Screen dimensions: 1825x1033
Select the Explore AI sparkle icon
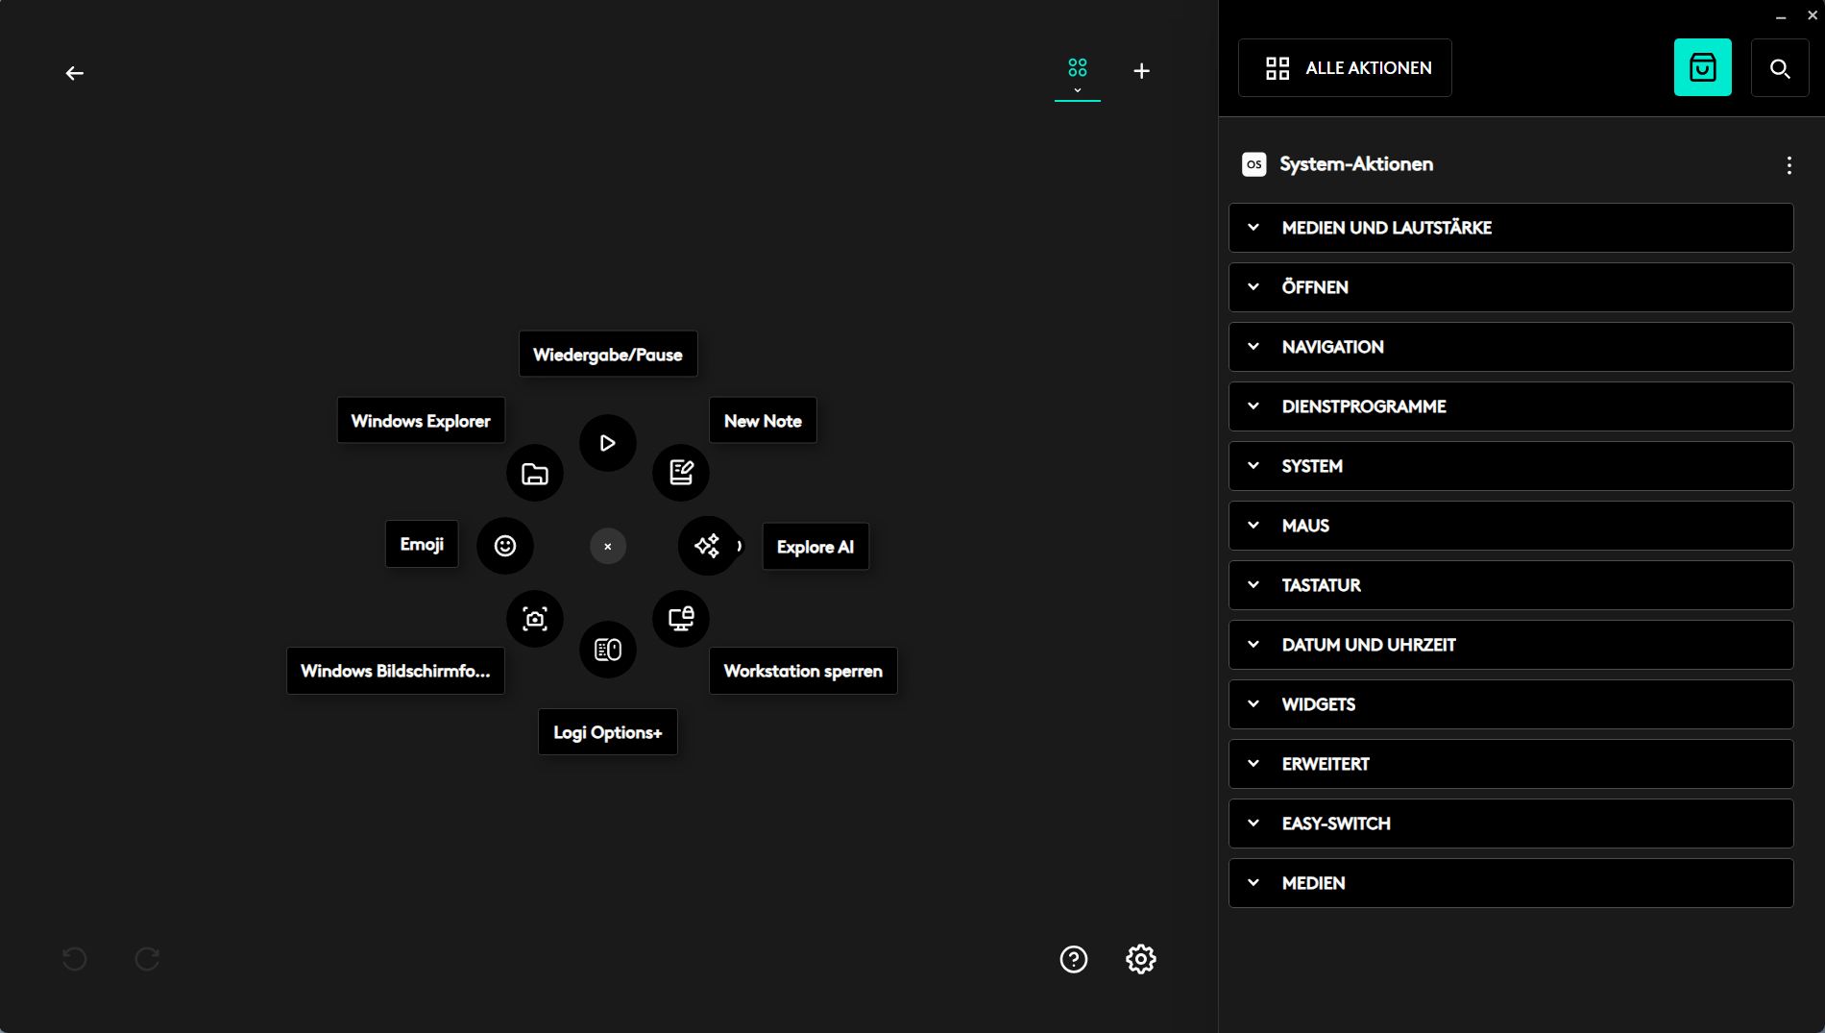click(707, 546)
